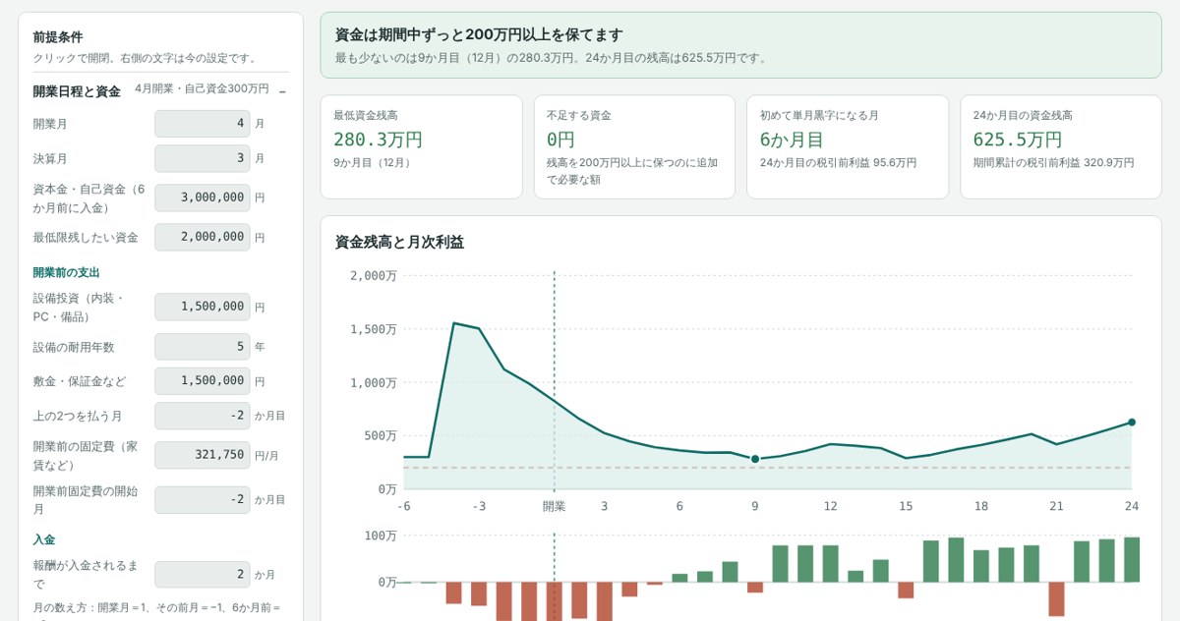Change the 開業前の固定費 monthly amount
Image resolution: width=1180 pixels, height=621 pixels.
click(x=203, y=455)
